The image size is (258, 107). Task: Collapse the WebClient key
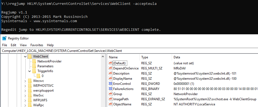coord(25,56)
